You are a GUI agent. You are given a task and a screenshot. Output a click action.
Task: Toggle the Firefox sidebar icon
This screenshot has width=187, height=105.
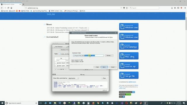pos(178,8)
